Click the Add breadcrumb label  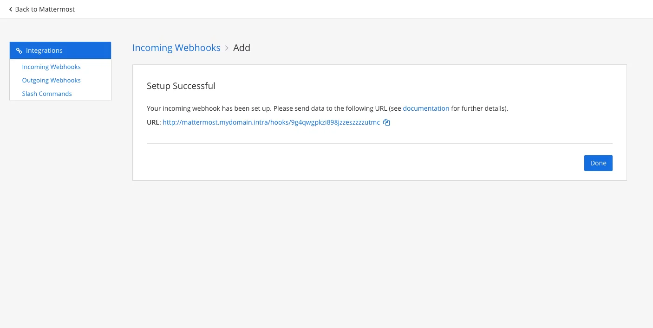[x=242, y=48]
